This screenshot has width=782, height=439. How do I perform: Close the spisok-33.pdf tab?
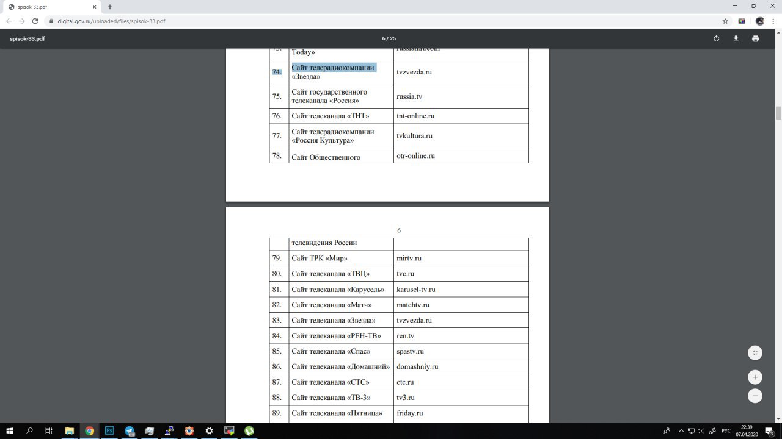pyautogui.click(x=93, y=7)
